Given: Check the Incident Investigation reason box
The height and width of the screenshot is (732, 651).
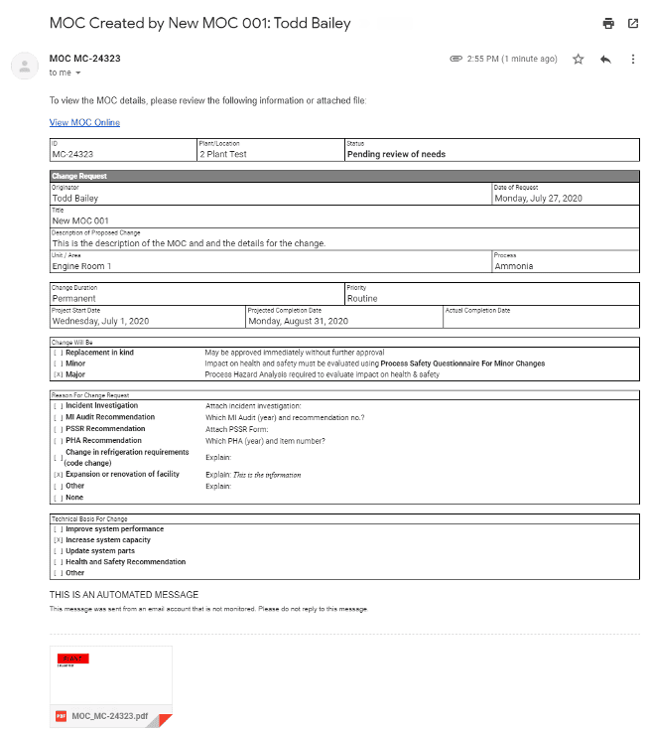Looking at the screenshot, I should coord(57,406).
